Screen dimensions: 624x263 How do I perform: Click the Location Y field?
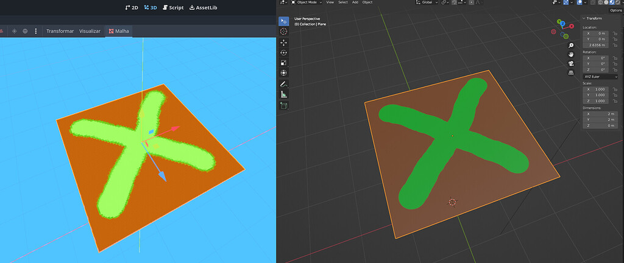pos(595,39)
